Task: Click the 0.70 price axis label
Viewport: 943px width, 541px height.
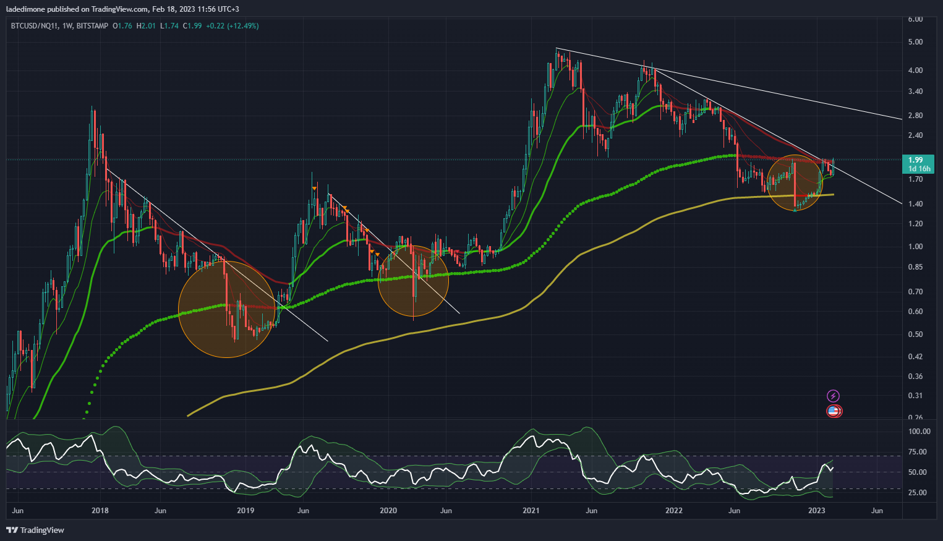Action: point(915,292)
